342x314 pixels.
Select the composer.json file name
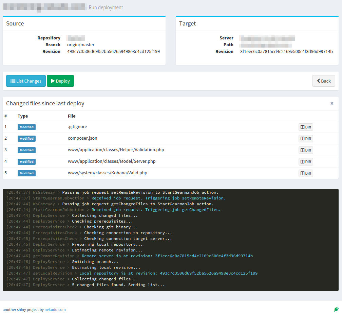[x=82, y=138]
